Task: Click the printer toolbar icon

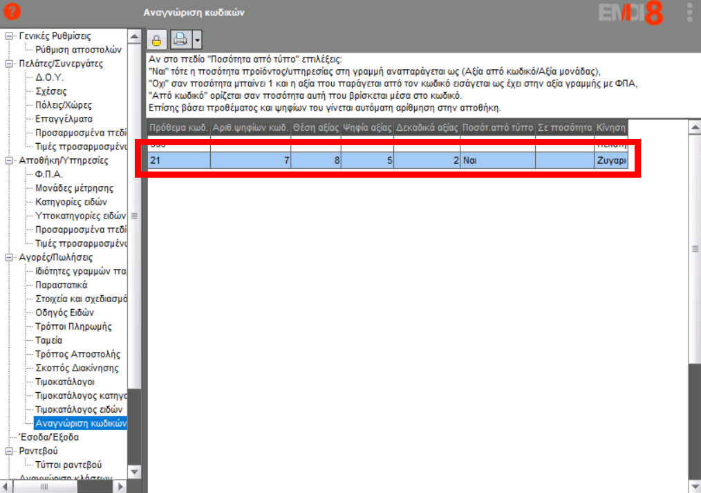Action: tap(180, 40)
